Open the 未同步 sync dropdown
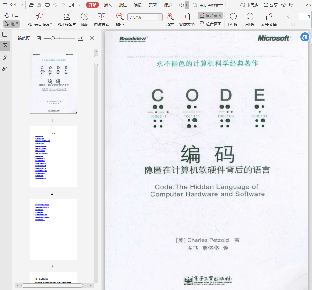 (251, 5)
